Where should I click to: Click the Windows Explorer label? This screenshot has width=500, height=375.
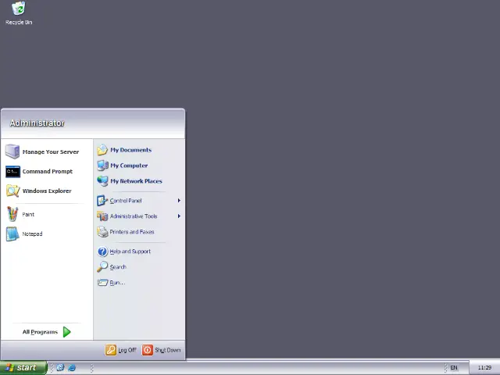[x=47, y=191]
